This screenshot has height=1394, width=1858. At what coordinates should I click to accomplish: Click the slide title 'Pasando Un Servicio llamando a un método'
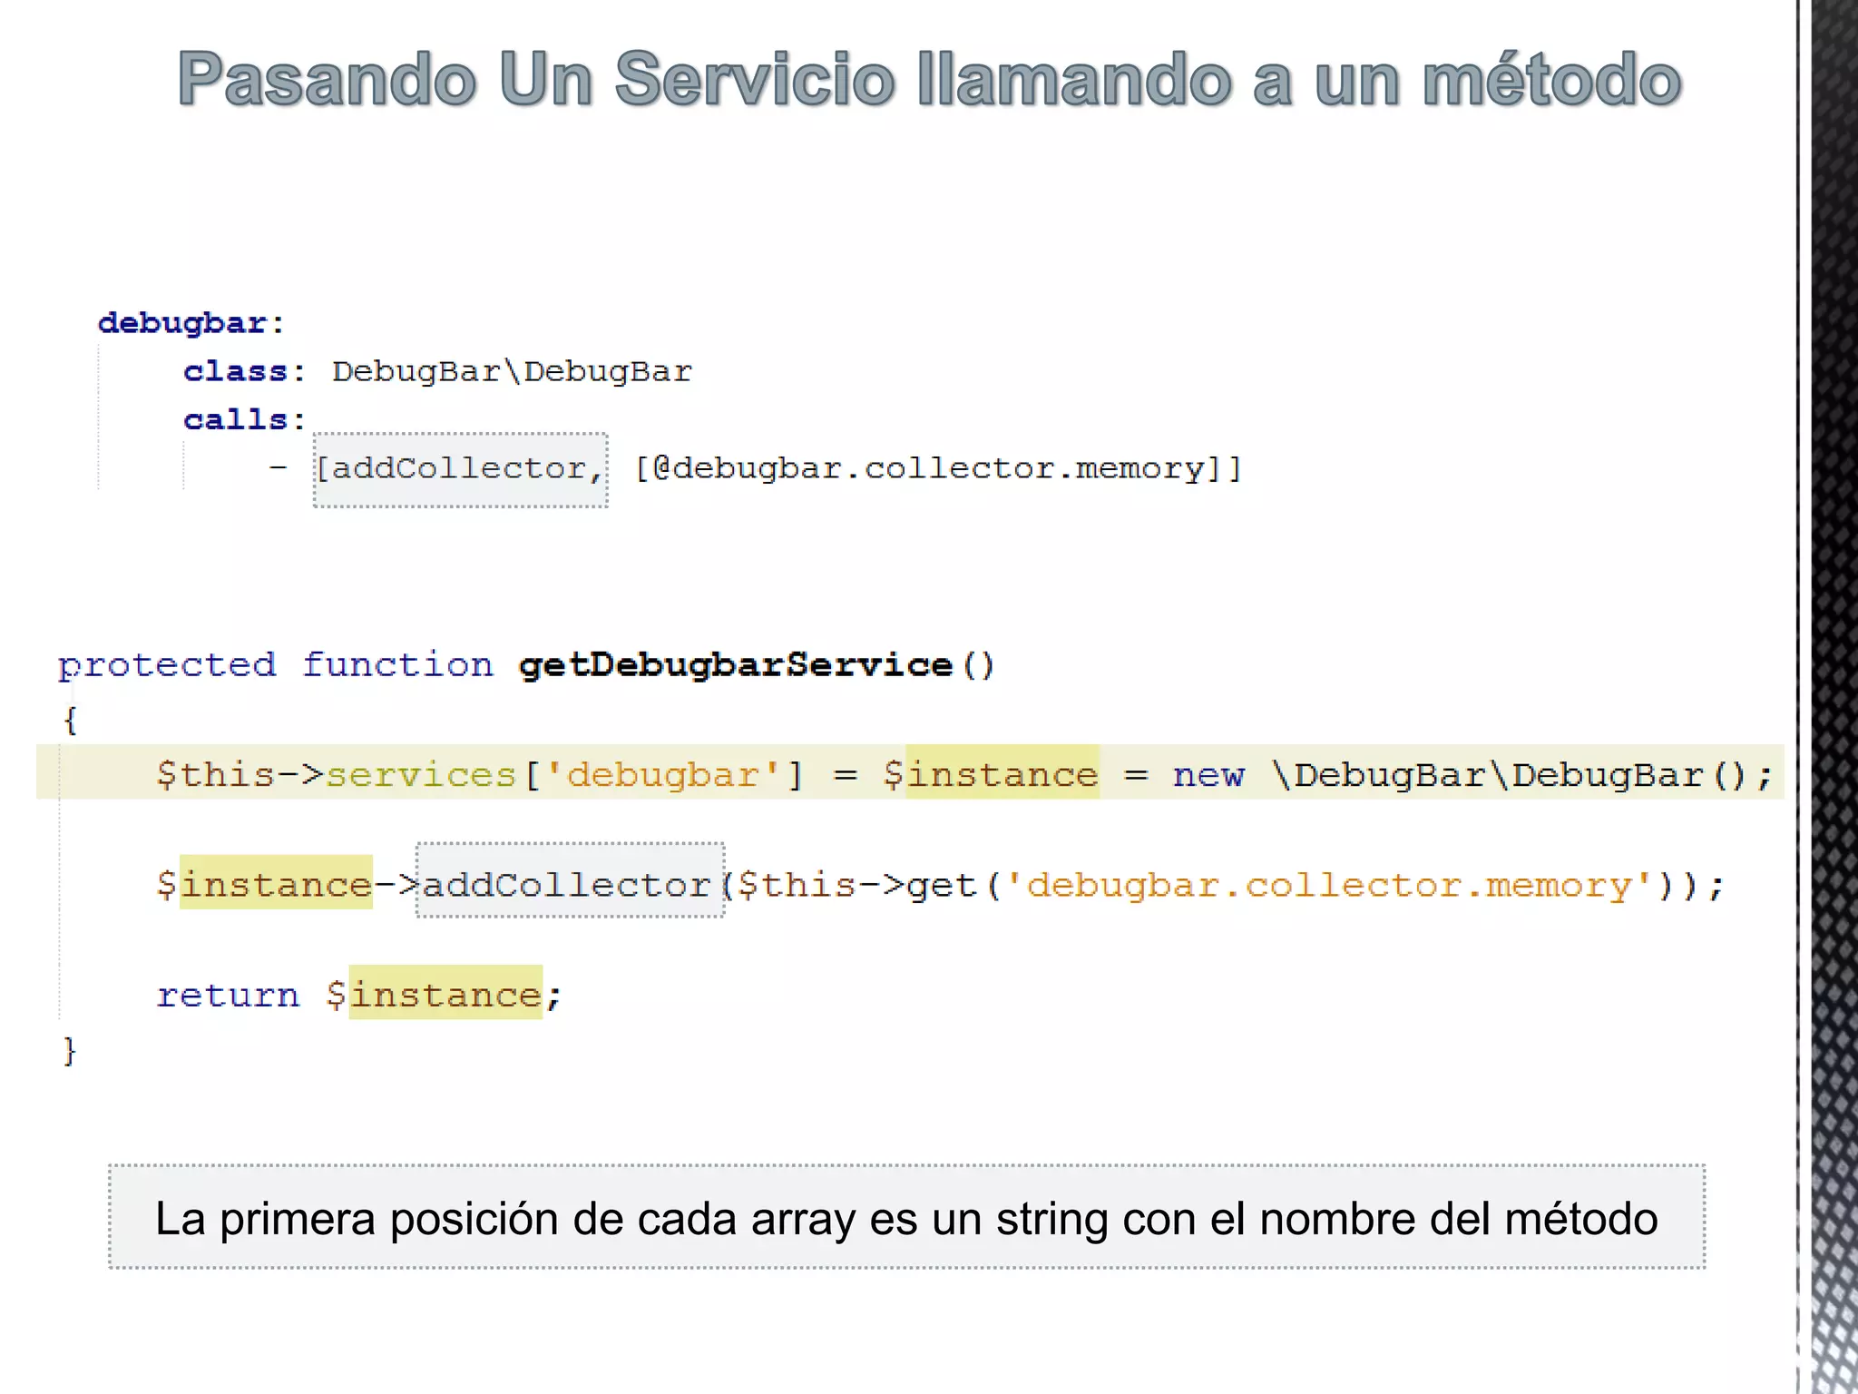click(929, 80)
